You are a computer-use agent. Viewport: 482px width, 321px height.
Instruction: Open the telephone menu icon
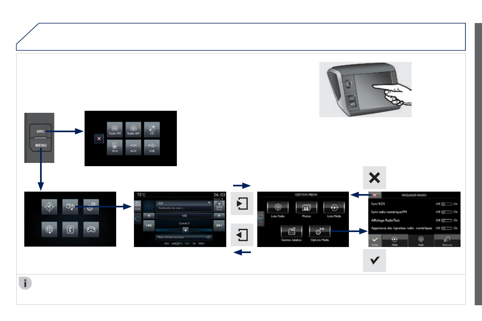70,230
